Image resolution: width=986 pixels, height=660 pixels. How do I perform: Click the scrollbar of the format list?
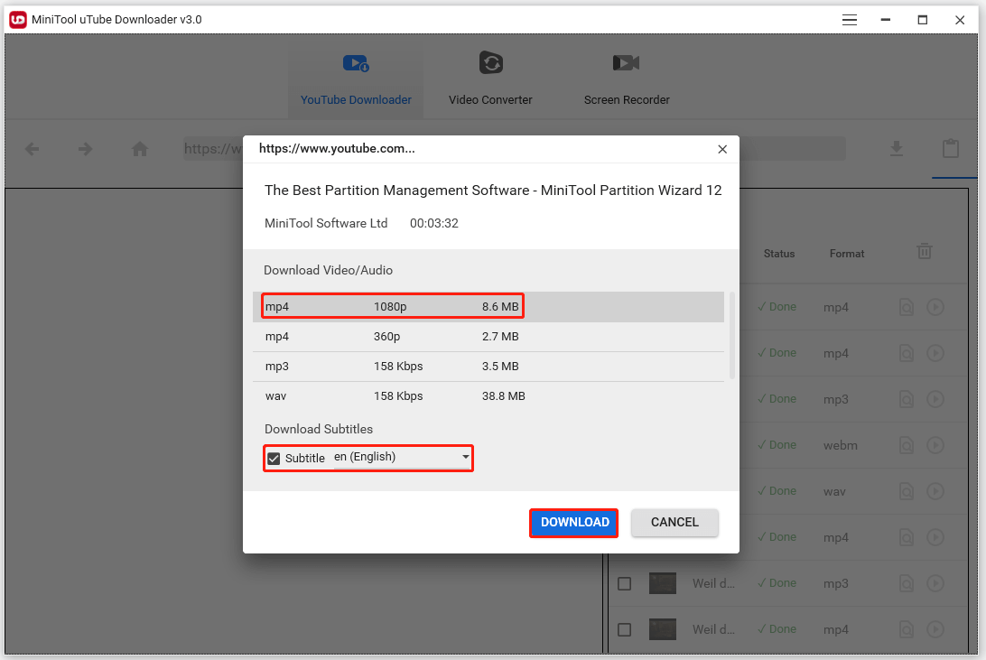coord(731,336)
